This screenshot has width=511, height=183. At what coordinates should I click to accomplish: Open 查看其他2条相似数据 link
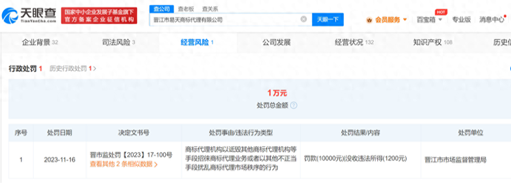pyautogui.click(x=123, y=164)
